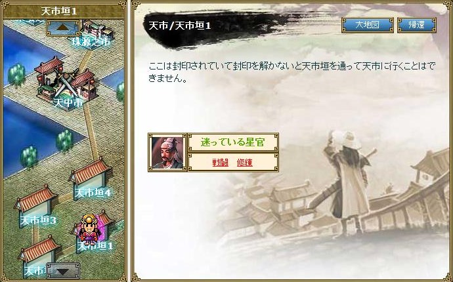The width and height of the screenshot is (453, 282).
Task: Choose 修練 training link
Action: (x=245, y=163)
